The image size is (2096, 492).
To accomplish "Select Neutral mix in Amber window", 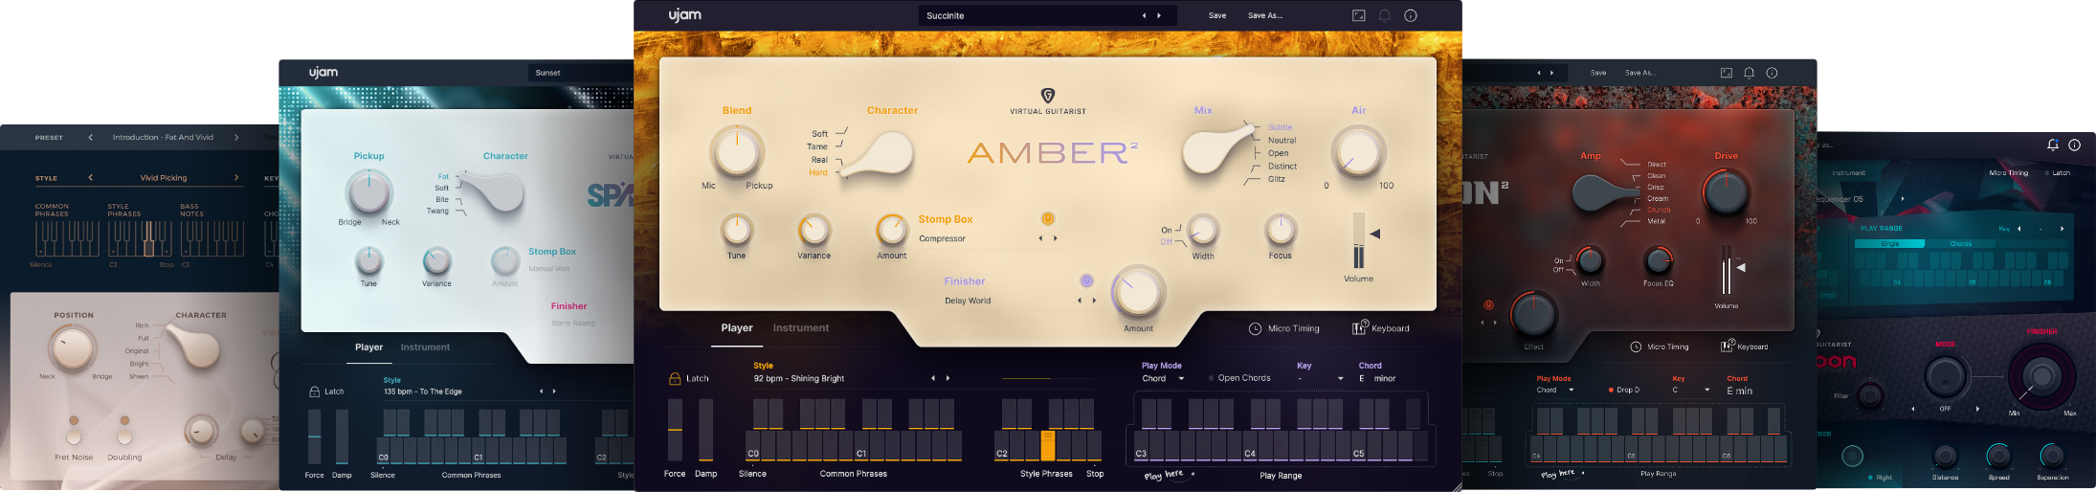I will tap(1282, 140).
